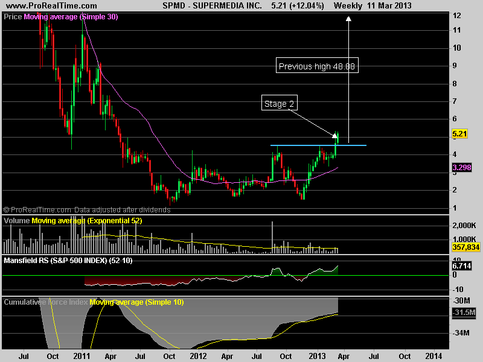Click the 2011 year label on time axis
The width and height of the screenshot is (483, 362).
click(x=82, y=356)
